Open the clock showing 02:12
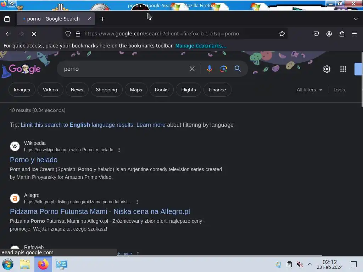 330,264
